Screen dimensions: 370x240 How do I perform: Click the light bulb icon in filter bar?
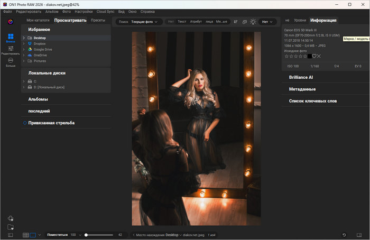pyautogui.click(x=253, y=22)
